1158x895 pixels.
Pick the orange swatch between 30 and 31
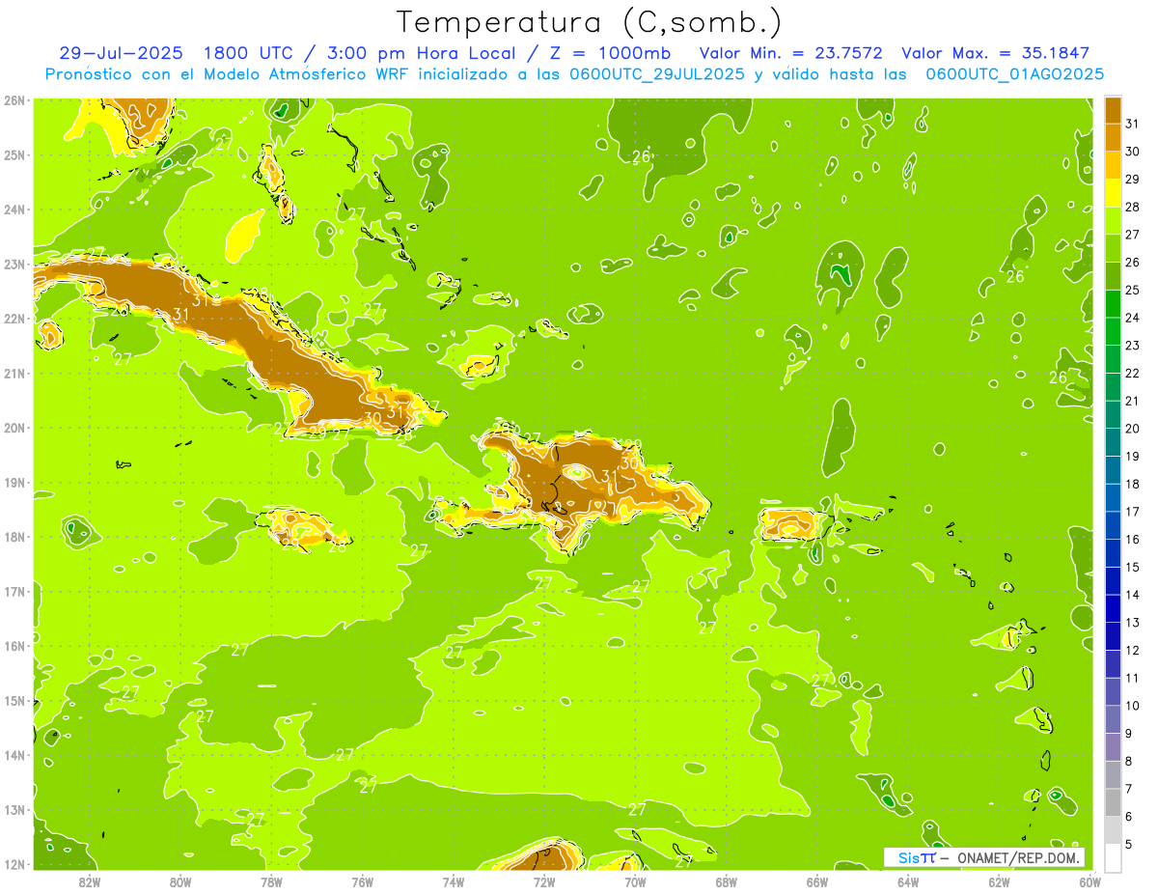click(x=1114, y=138)
